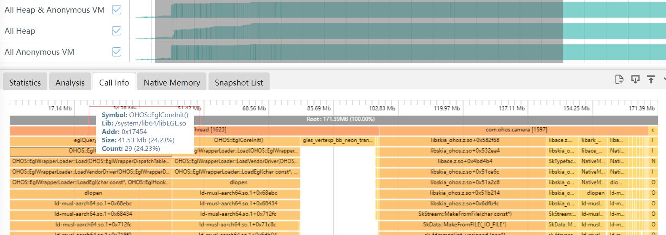Select the Native Memory tab
This screenshot has height=235, width=666.
pyautogui.click(x=172, y=83)
